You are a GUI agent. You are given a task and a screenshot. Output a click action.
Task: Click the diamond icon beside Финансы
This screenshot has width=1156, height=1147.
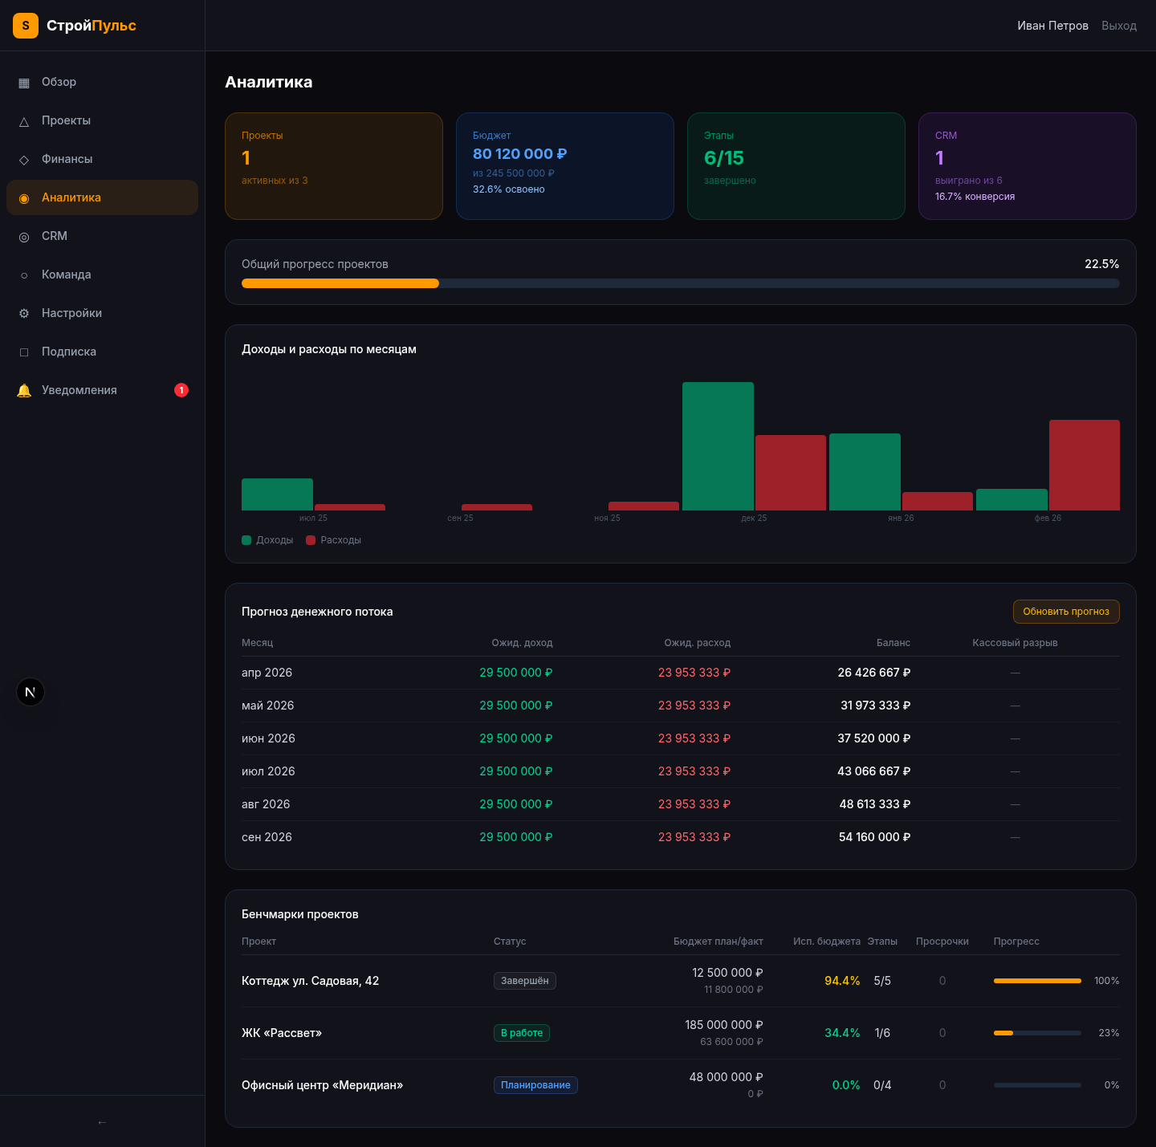24,160
